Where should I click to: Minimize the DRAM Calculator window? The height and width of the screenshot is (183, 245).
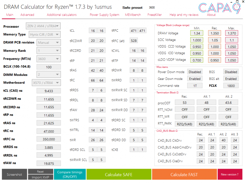point(232,2)
